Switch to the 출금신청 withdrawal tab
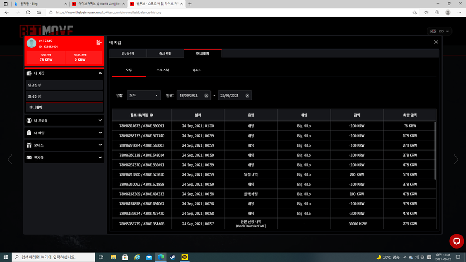Viewport: 466px width, 262px height. click(165, 54)
